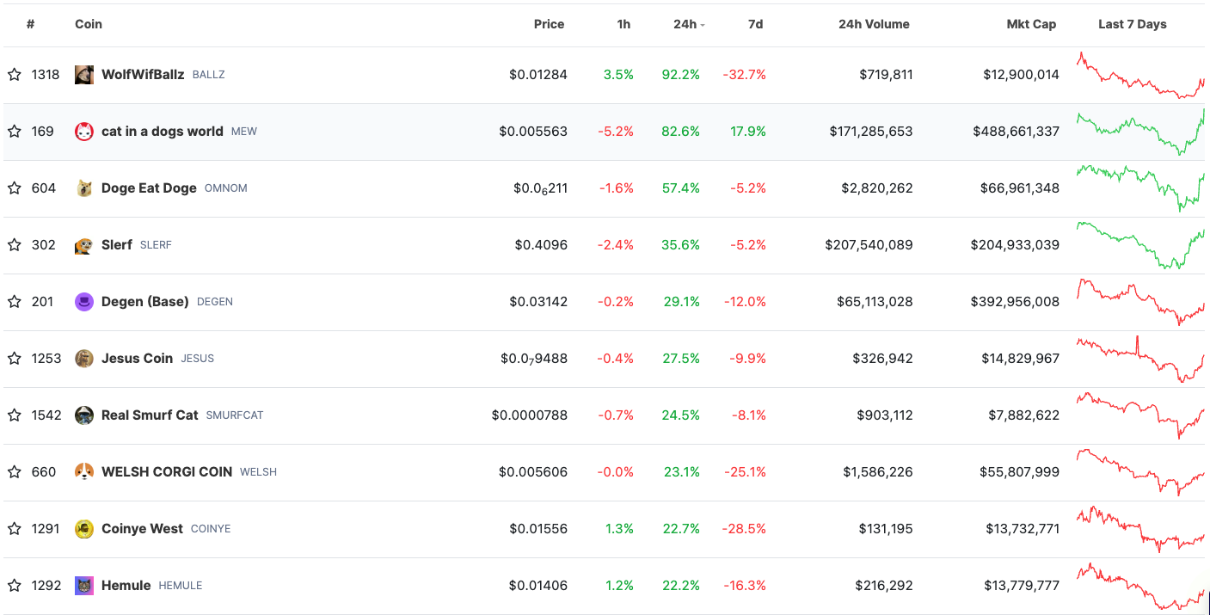Click the 7d column header
1210x615 pixels.
coord(755,24)
